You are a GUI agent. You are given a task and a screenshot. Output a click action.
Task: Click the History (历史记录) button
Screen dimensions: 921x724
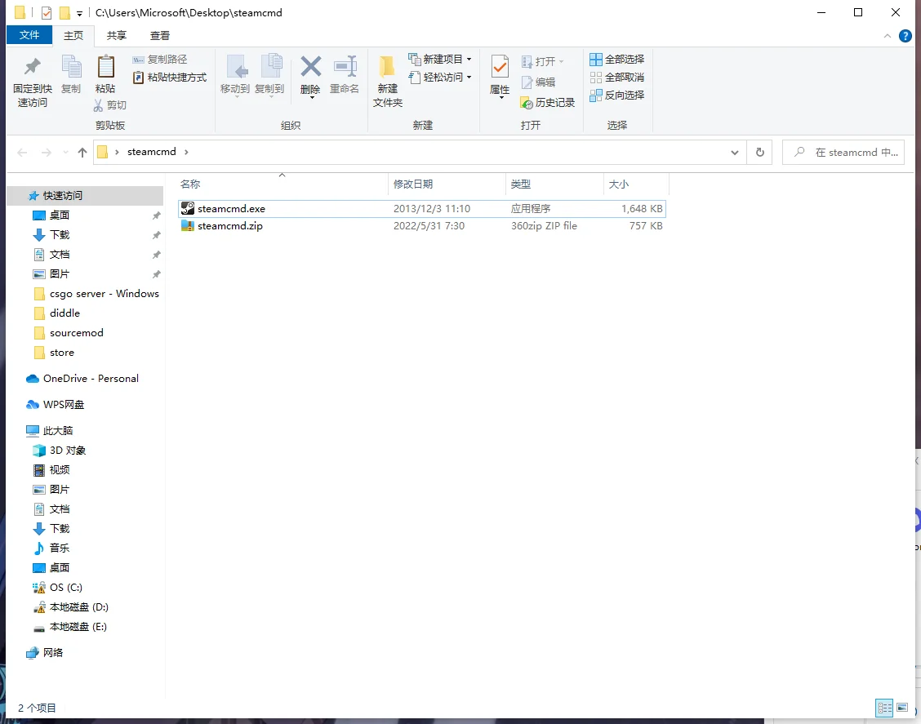coord(547,103)
